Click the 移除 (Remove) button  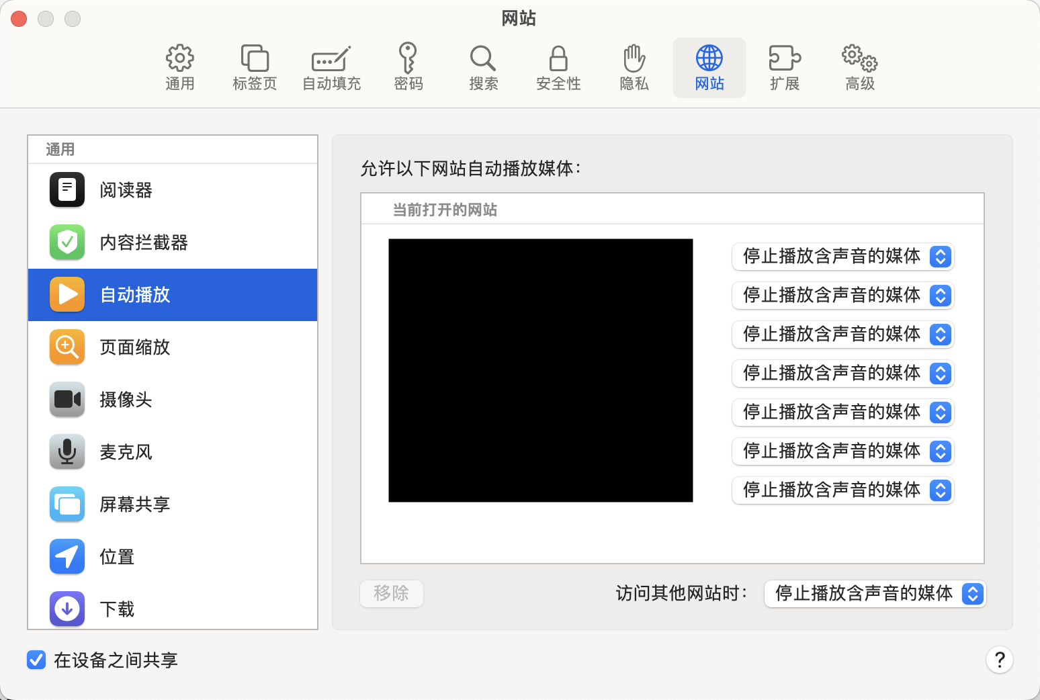click(391, 594)
